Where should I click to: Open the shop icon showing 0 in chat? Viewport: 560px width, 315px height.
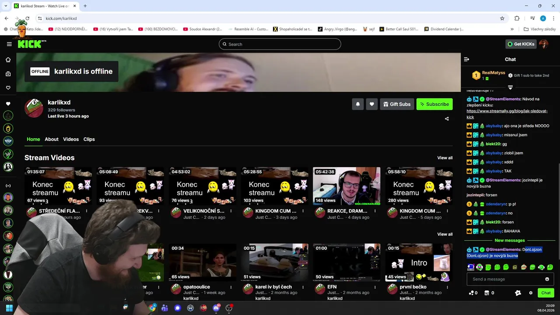(490, 293)
